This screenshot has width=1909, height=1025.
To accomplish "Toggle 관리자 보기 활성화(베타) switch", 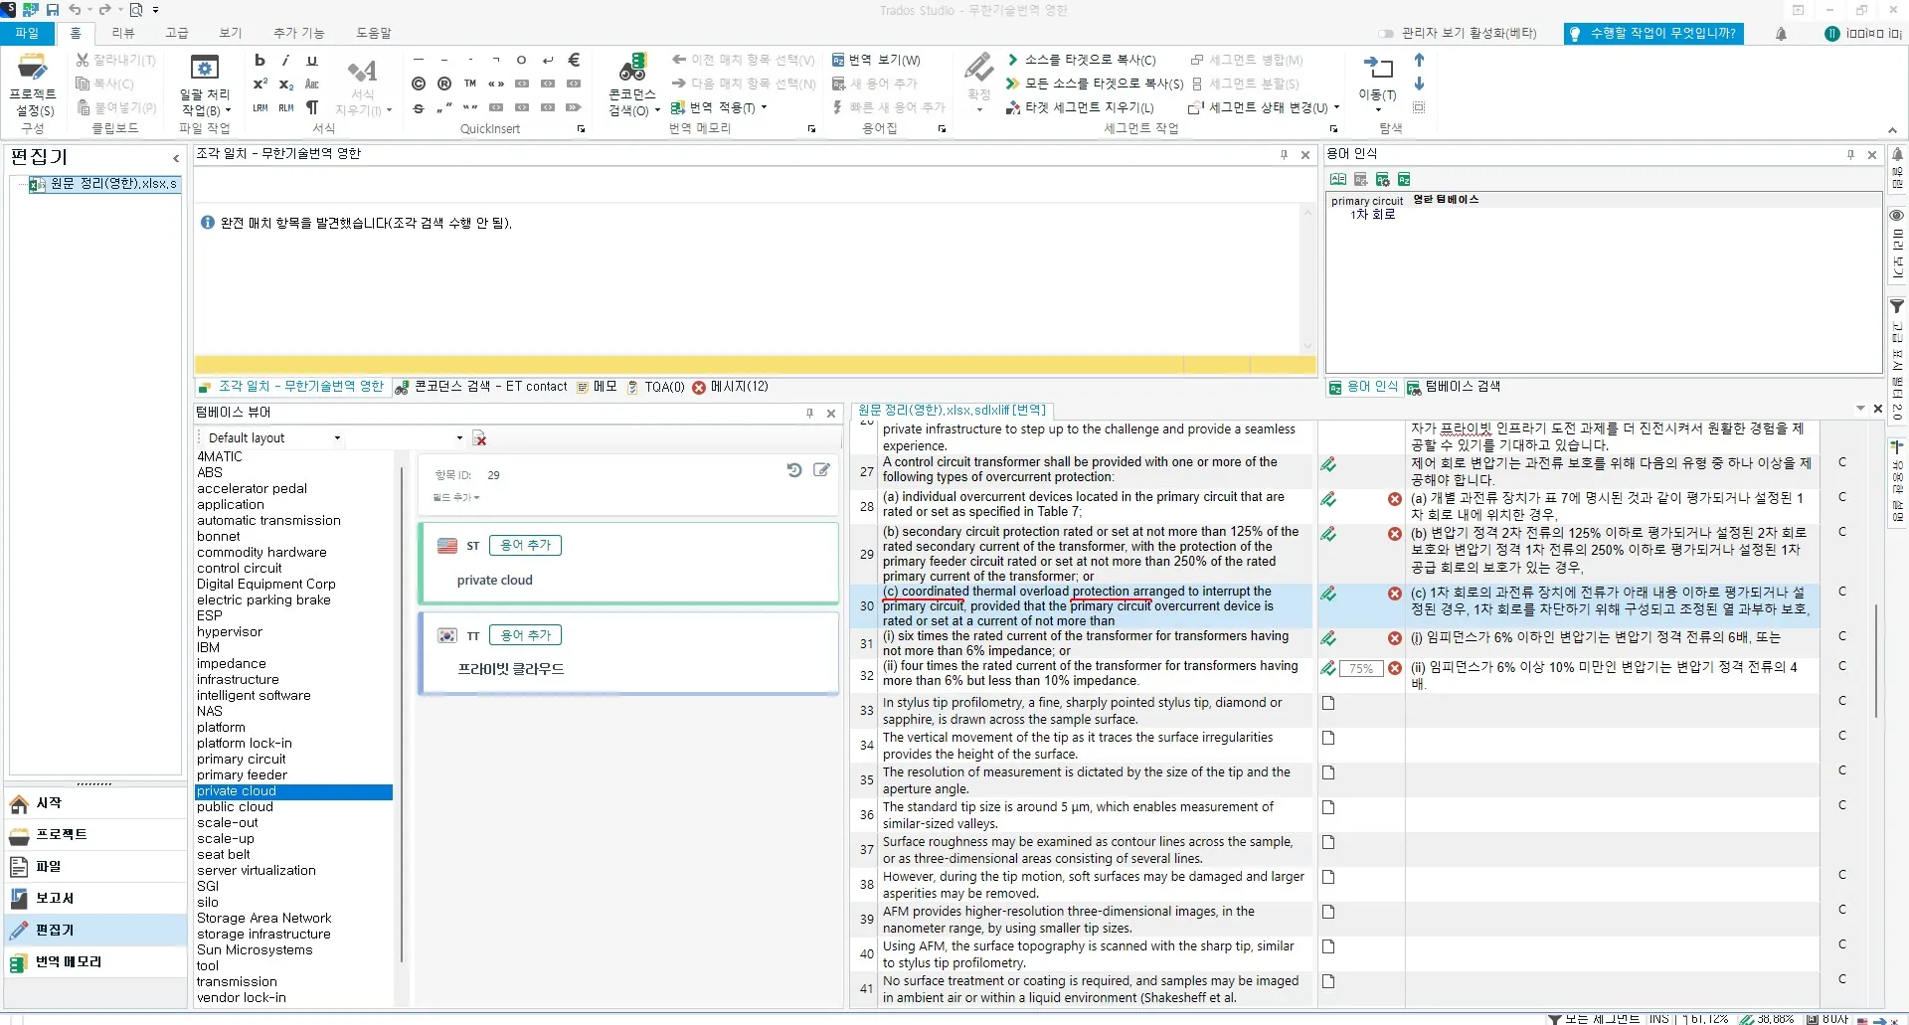I will pyautogui.click(x=1387, y=34).
